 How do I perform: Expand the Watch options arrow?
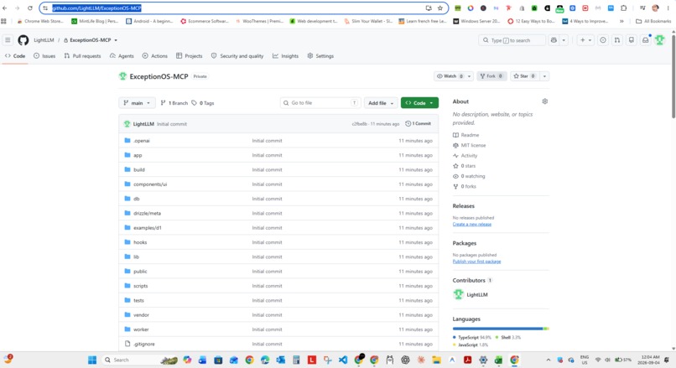click(469, 76)
